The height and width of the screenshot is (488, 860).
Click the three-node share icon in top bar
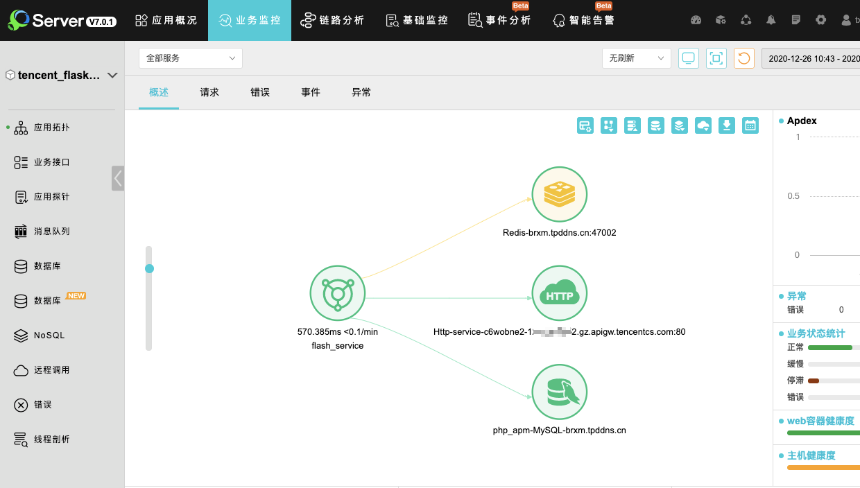[x=746, y=20]
